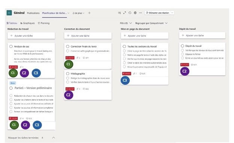Click the plus icon to add tab
Image resolution: width=234 pixels, height=143 pixels.
click(x=89, y=13)
